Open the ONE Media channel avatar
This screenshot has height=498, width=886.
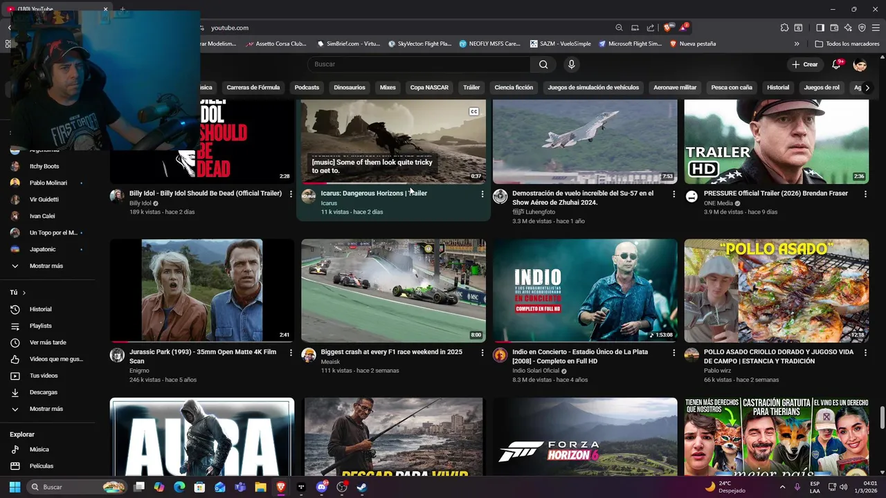click(691, 196)
